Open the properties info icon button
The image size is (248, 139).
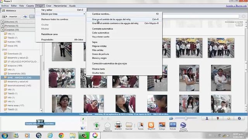pyautogui.click(x=239, y=119)
